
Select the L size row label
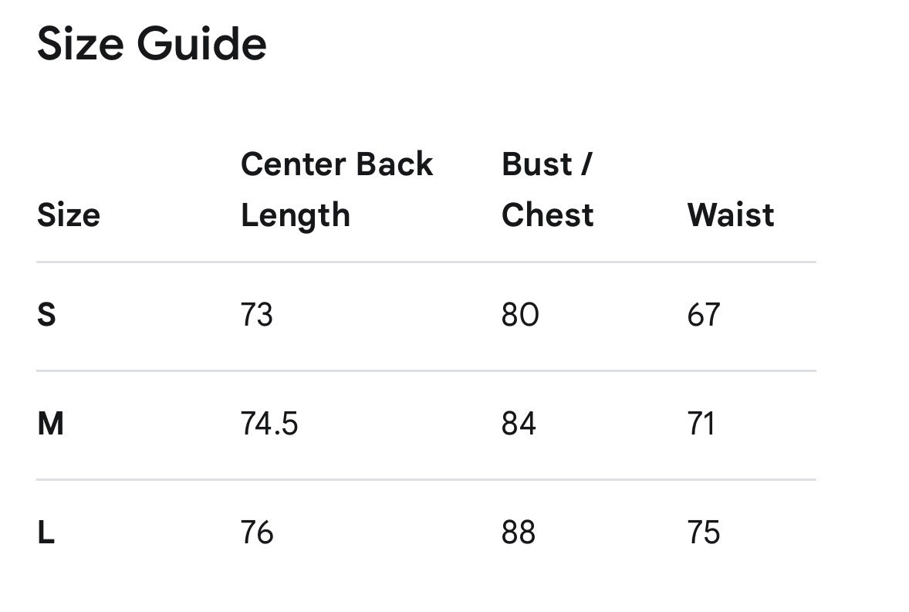tap(46, 532)
